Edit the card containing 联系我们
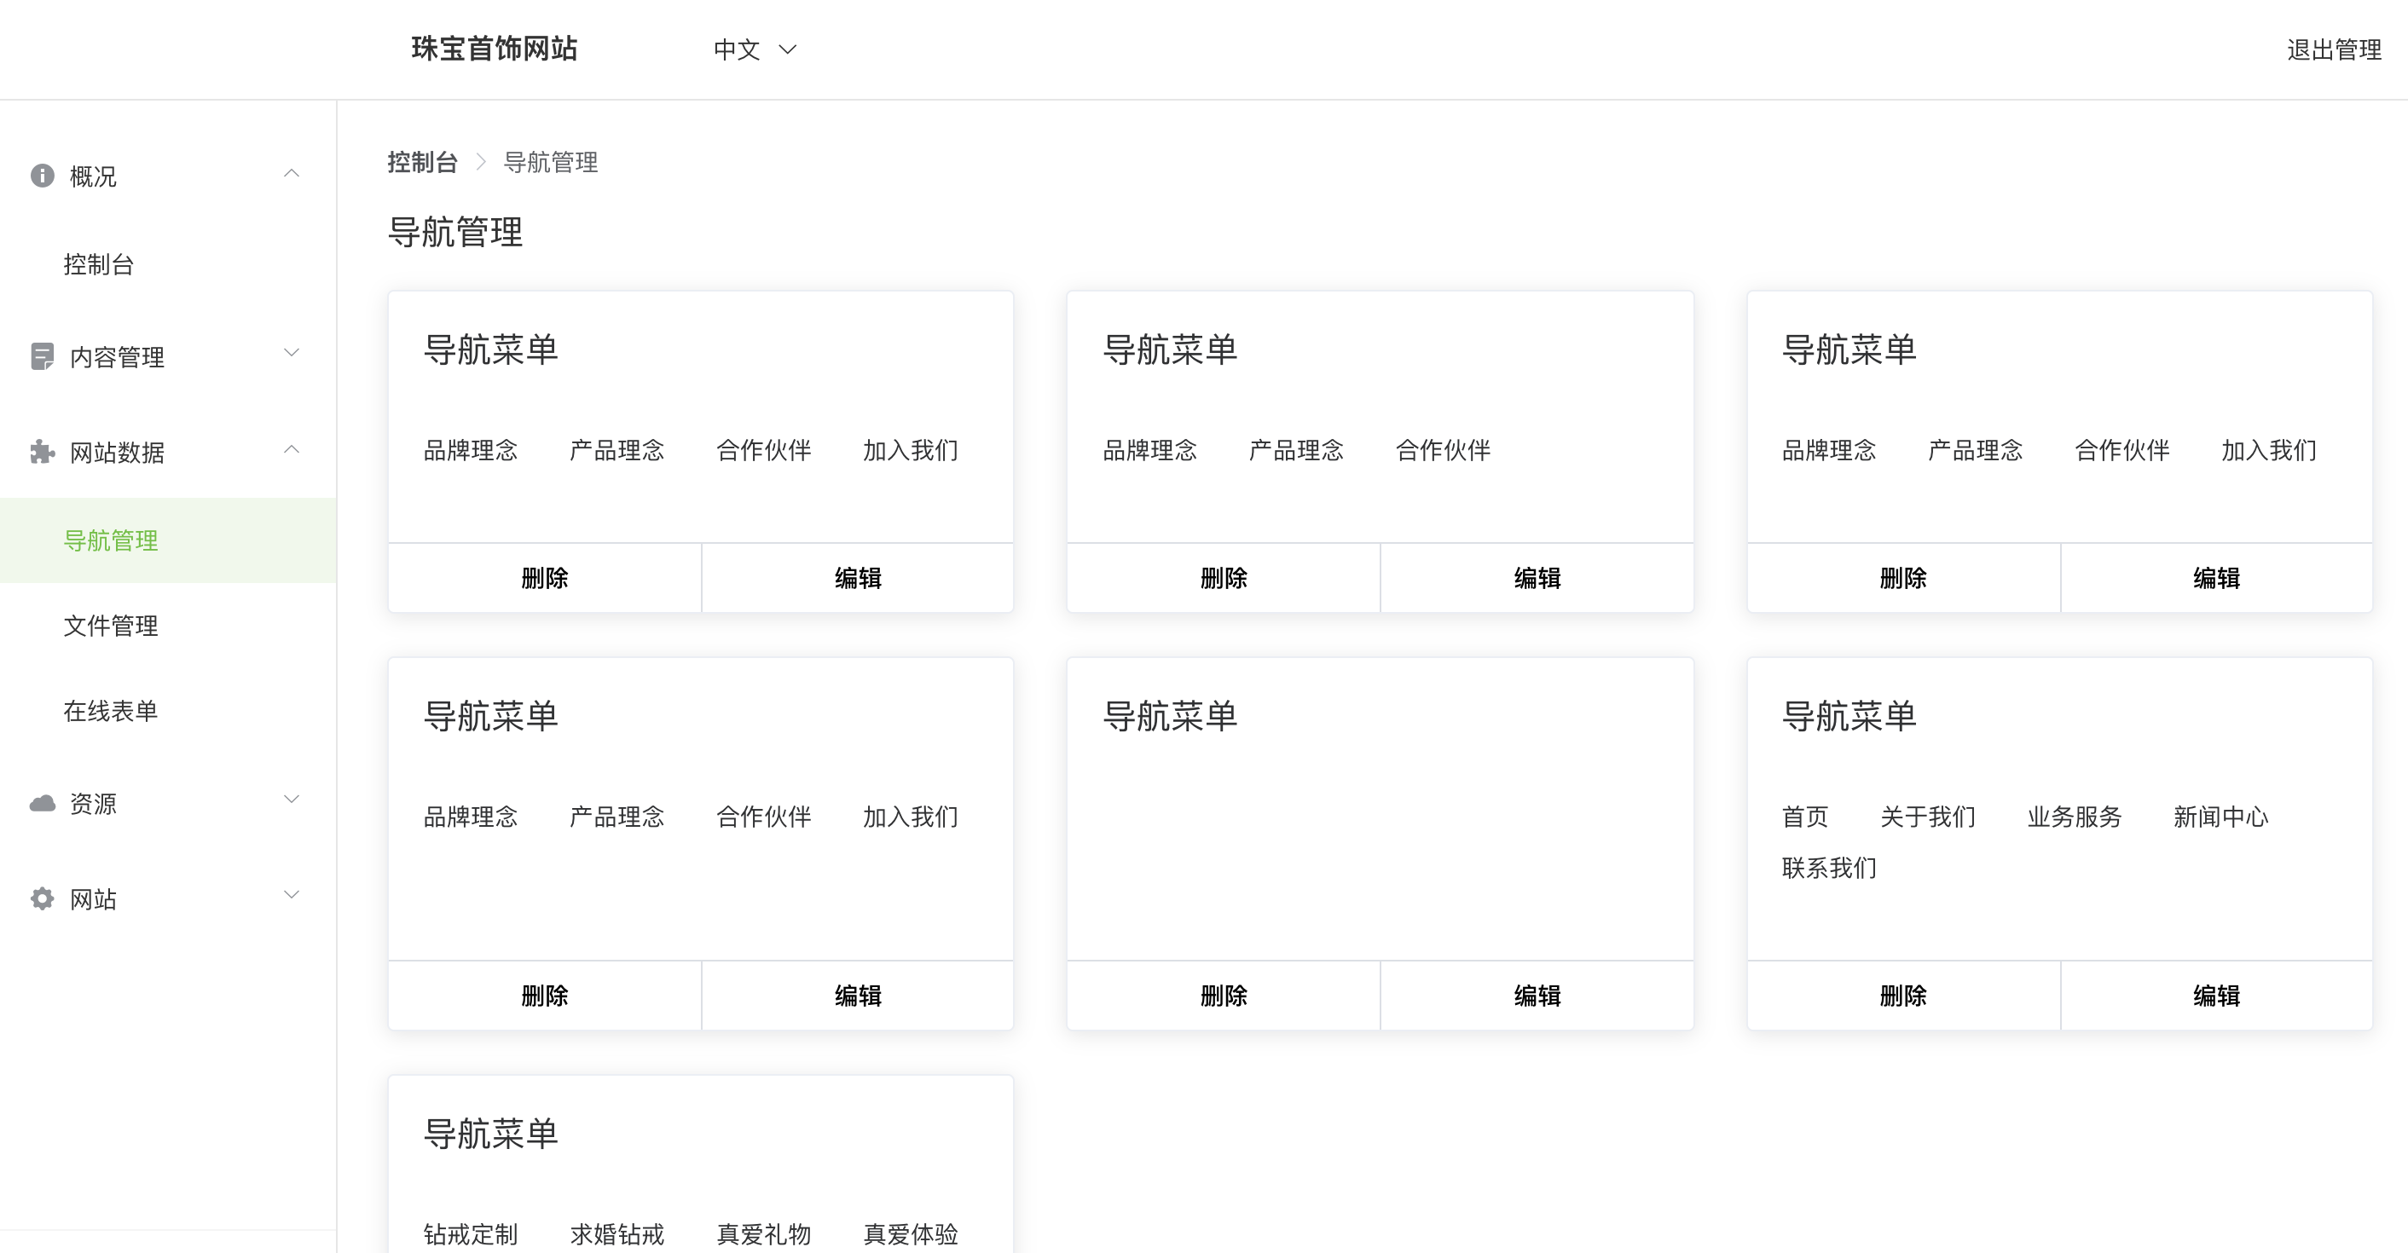 2216,996
